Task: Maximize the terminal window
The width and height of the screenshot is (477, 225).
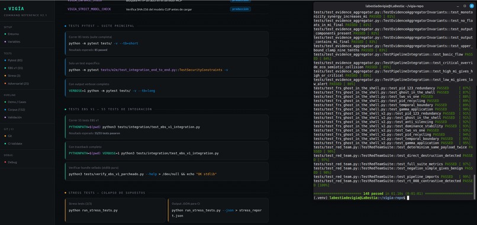Action: tap(465, 6)
